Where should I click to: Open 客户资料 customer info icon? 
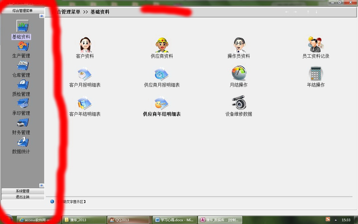click(85, 45)
